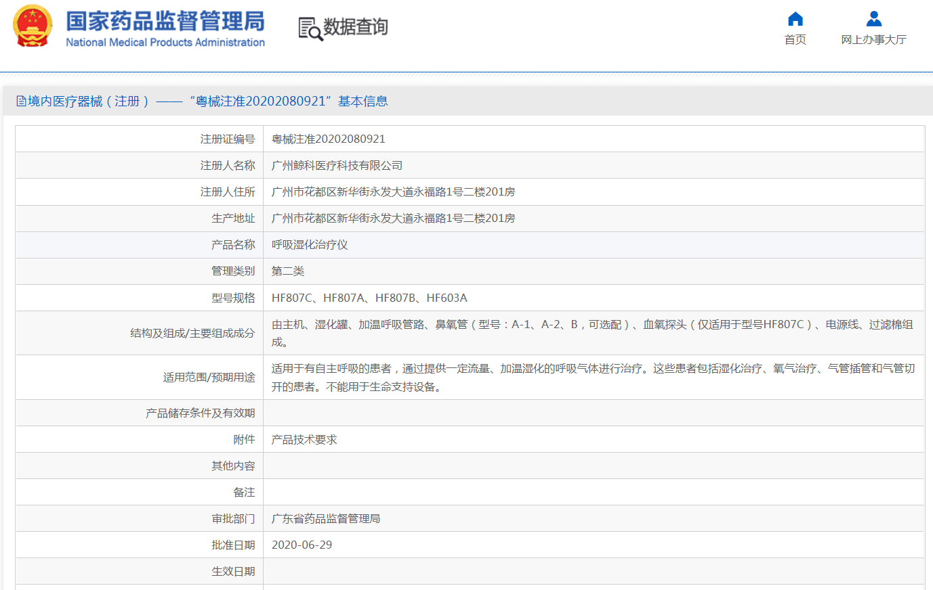Viewport: 933px width, 590px height.
Task: Select the date 2020-06-29
Action: pyautogui.click(x=302, y=545)
